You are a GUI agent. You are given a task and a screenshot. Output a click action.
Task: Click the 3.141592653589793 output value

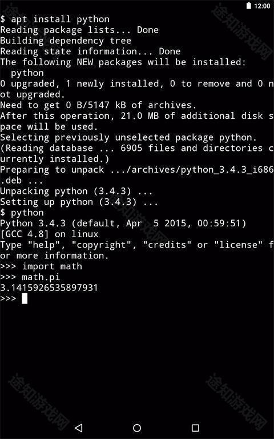[x=49, y=288]
